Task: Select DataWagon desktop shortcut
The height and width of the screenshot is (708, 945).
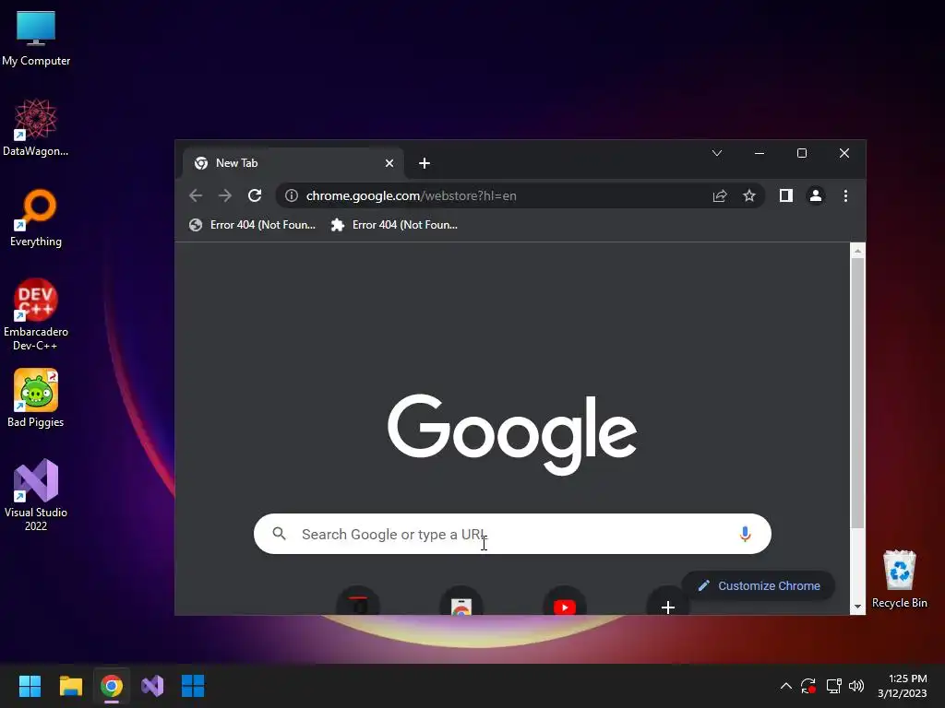Action: coord(36,127)
